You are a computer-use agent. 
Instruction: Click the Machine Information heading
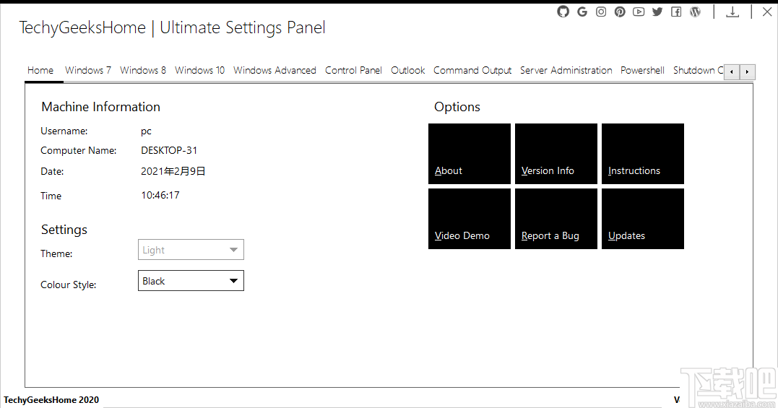pyautogui.click(x=100, y=107)
